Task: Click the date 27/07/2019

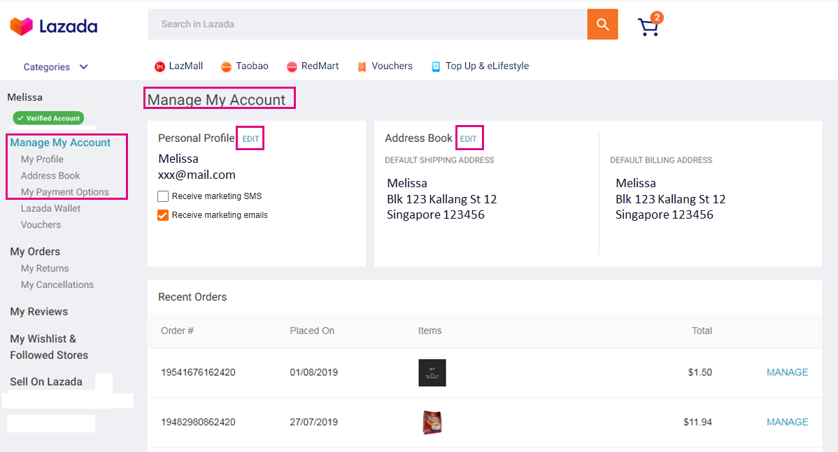Action: [313, 422]
